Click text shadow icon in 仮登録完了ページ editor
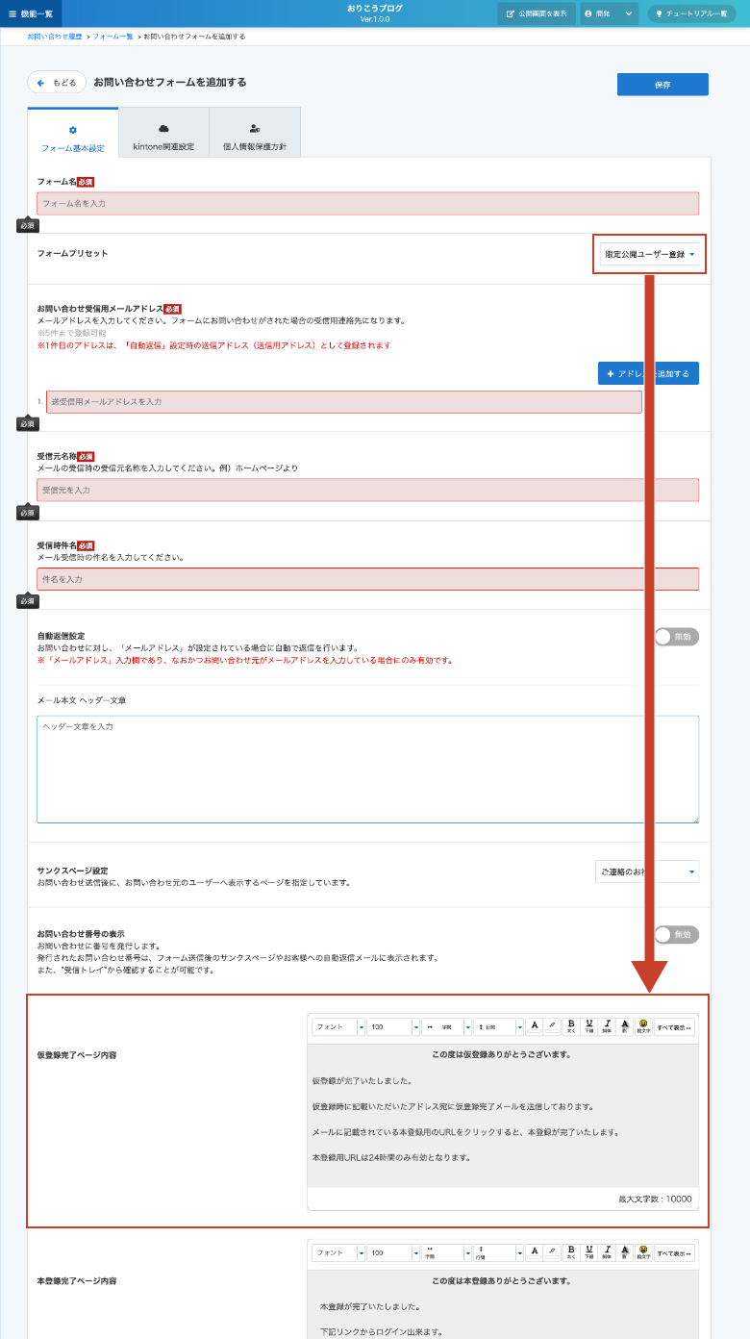750x1339 pixels. 625,1026
